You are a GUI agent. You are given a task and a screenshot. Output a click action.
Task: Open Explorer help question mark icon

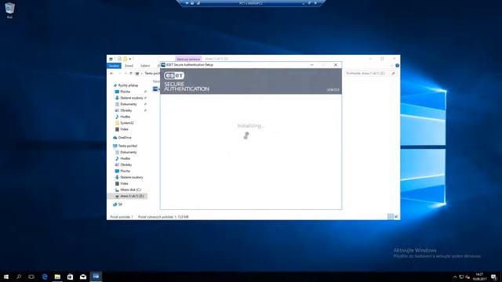397,66
